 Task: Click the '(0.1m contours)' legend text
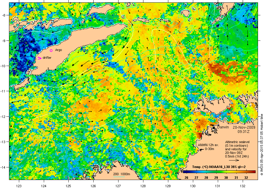point(236,145)
